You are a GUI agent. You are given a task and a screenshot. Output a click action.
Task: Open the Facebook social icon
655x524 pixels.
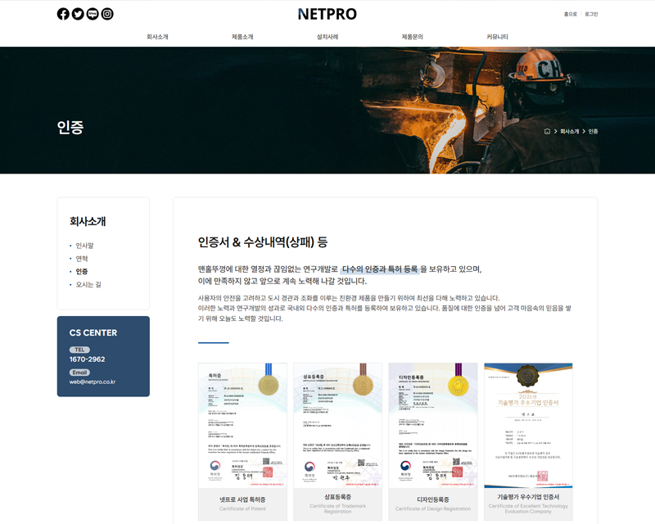[x=63, y=14]
